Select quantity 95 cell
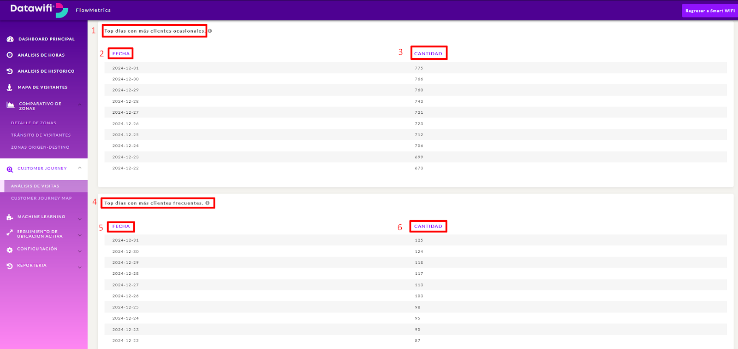 click(x=417, y=319)
